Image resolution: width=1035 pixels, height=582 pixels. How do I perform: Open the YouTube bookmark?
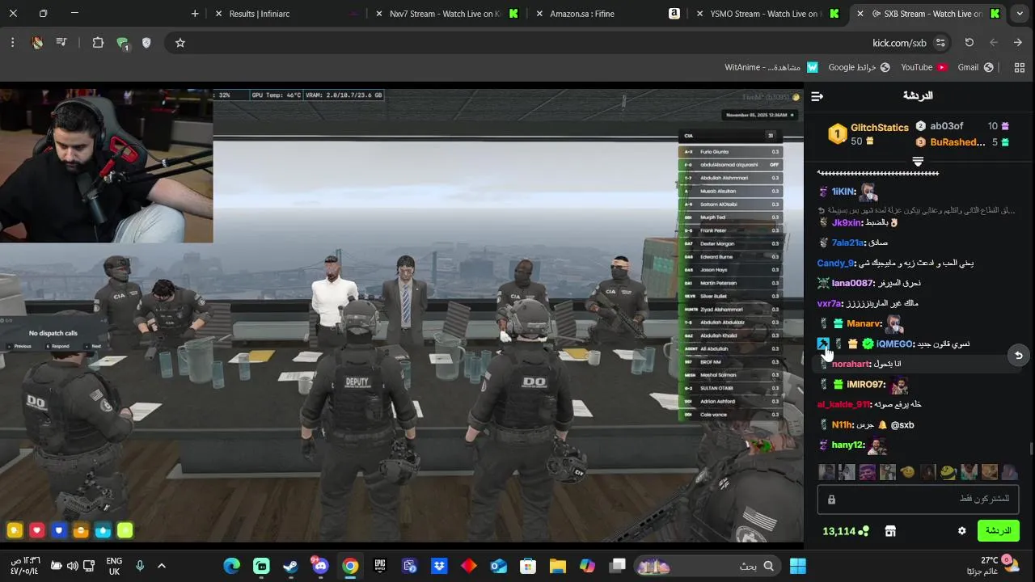(x=924, y=68)
